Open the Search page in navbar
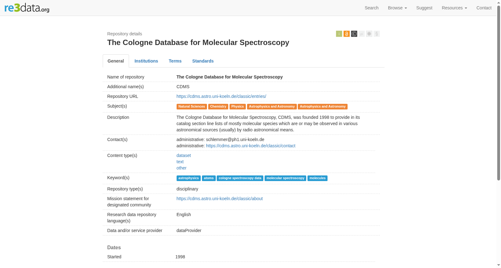Viewport: 501px width, 268px height. click(x=371, y=8)
